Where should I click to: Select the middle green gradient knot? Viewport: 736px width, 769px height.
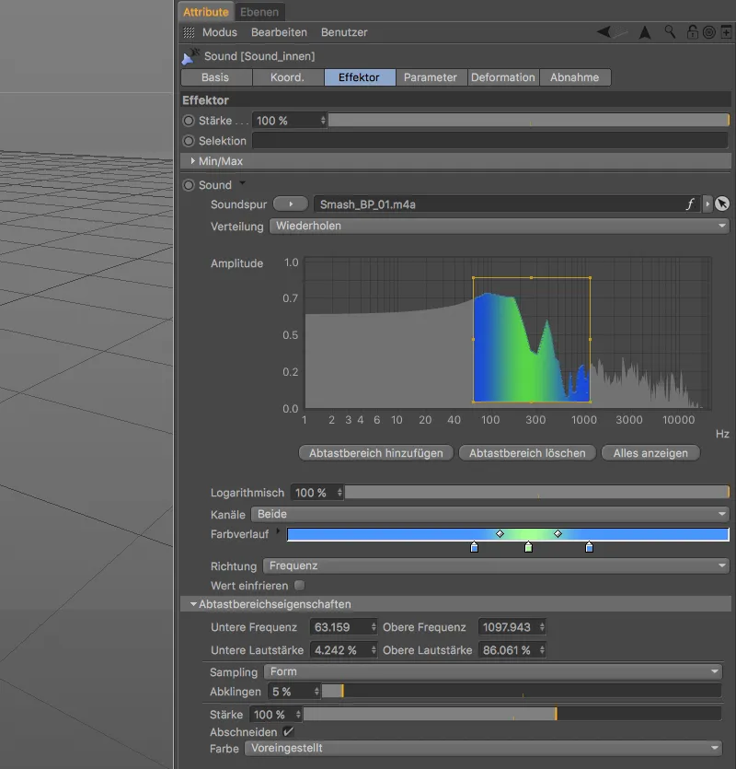tap(528, 547)
